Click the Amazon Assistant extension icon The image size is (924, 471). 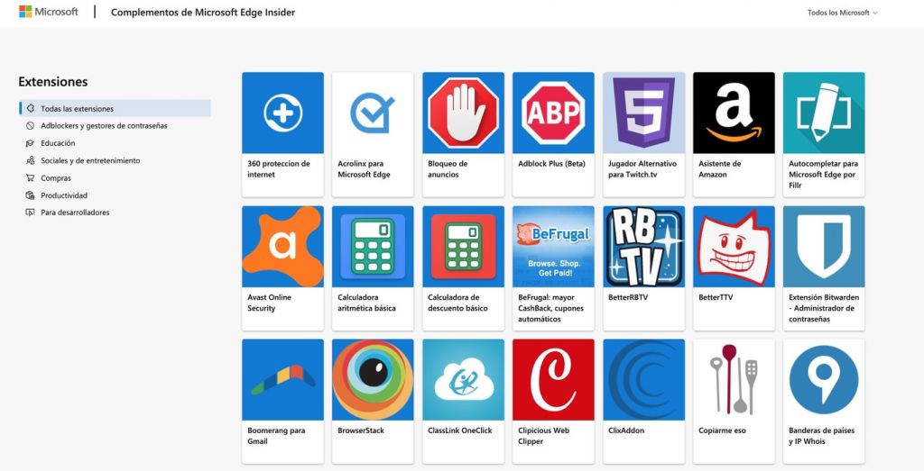[734, 113]
